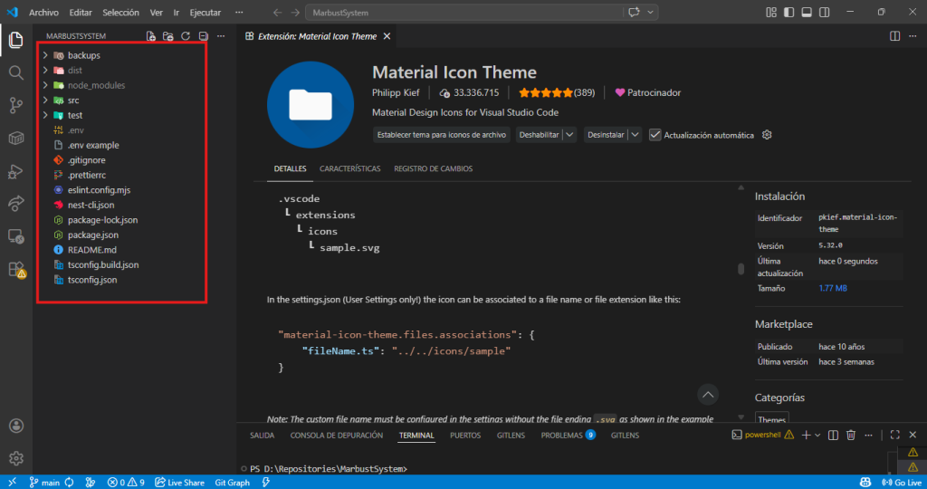The width and height of the screenshot is (927, 489).
Task: Click the New File icon in Explorer header
Action: pyautogui.click(x=151, y=36)
